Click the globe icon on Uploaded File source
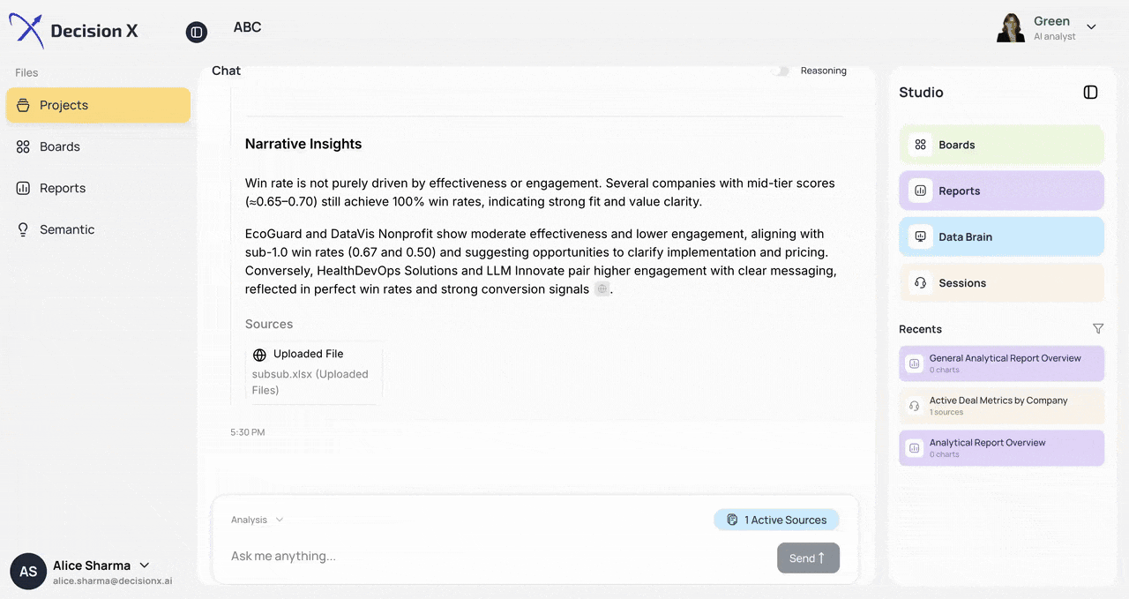The height and width of the screenshot is (599, 1129). [x=258, y=354]
